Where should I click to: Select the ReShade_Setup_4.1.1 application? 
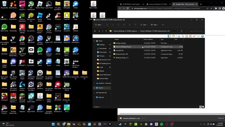[x=148, y=58]
